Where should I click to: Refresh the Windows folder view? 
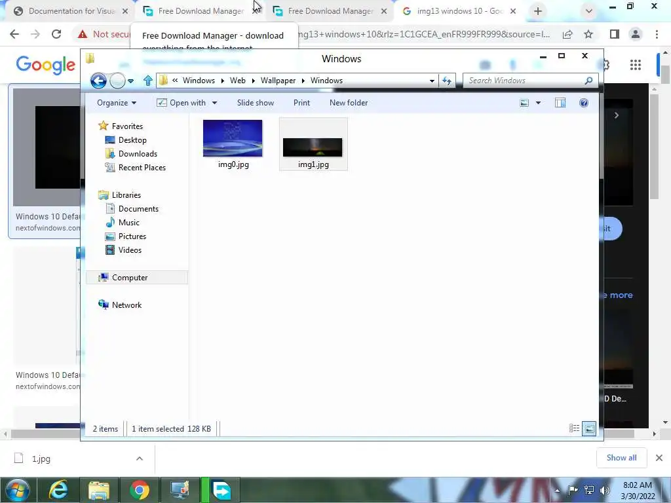click(x=447, y=81)
